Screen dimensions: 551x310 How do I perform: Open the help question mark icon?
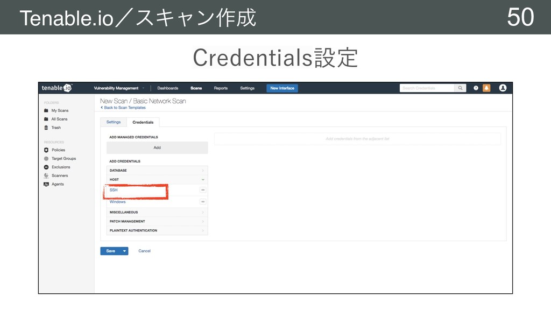(476, 88)
